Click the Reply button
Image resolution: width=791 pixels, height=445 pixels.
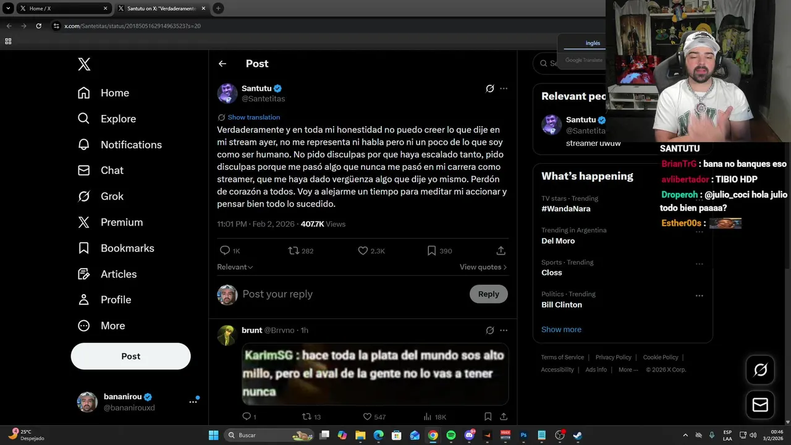pos(488,294)
